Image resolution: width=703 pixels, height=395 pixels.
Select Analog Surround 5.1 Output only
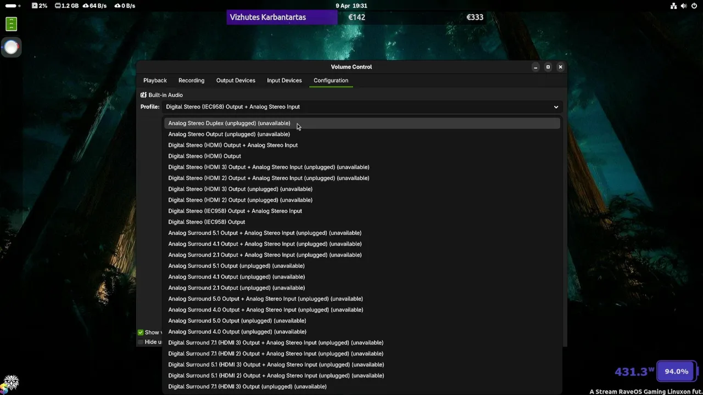pyautogui.click(x=362, y=266)
